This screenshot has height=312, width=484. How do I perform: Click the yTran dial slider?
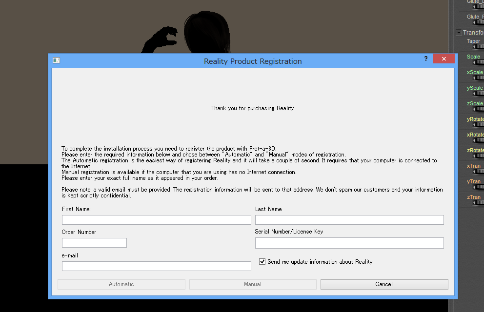(x=479, y=187)
